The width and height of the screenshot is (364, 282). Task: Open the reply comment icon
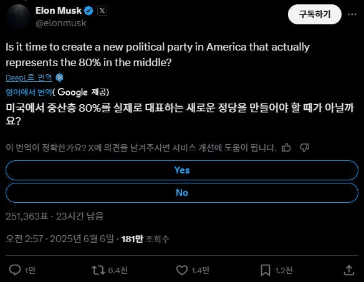pyautogui.click(x=15, y=270)
